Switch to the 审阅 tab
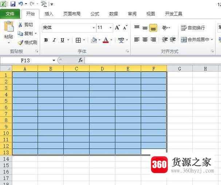Screen dimensions: 221x185 point(132,14)
